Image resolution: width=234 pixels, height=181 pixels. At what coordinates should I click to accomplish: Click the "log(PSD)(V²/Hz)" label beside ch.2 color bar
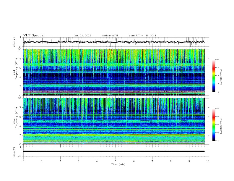tap(221, 126)
